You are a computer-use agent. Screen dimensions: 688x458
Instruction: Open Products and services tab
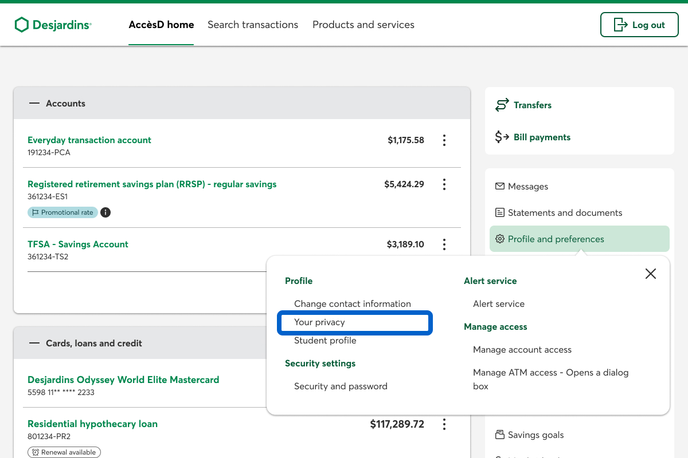[363, 25]
